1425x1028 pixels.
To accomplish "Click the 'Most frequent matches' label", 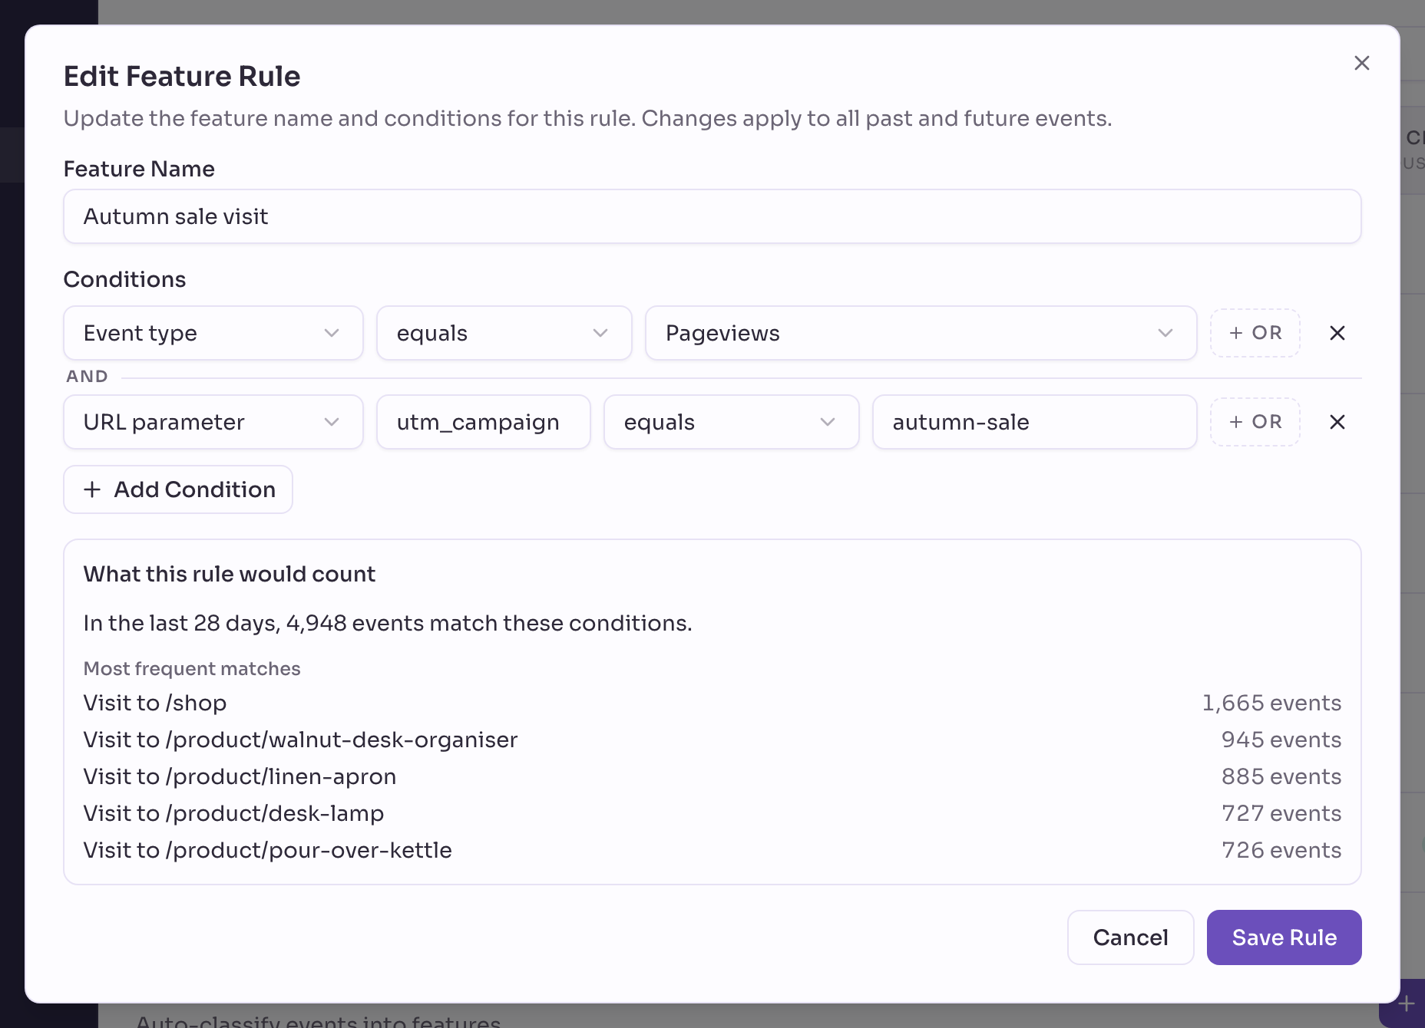I will tap(192, 668).
